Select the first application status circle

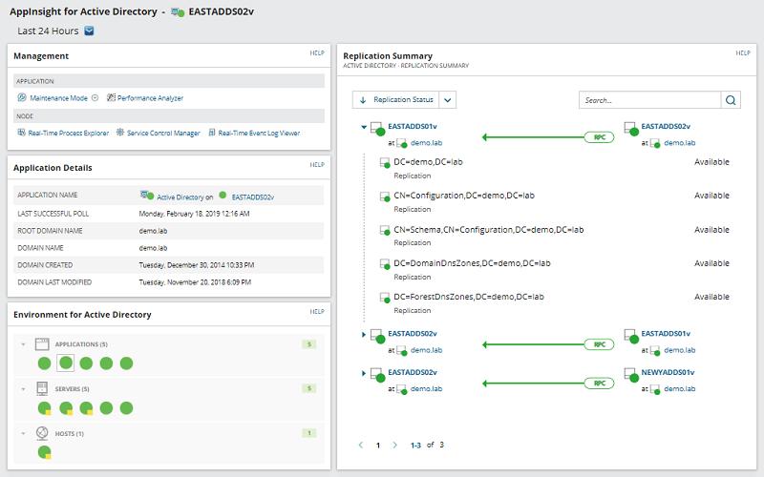(x=44, y=363)
